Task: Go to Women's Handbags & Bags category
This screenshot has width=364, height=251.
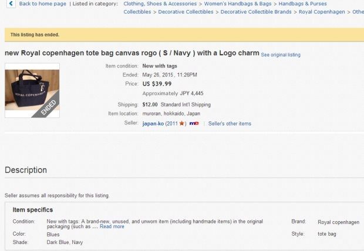Action: click(237, 4)
